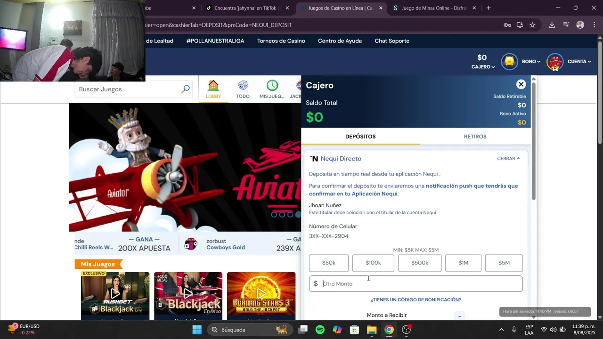Expand the BONO dropdown
Screen dimensions: 603x339
pos(531,62)
